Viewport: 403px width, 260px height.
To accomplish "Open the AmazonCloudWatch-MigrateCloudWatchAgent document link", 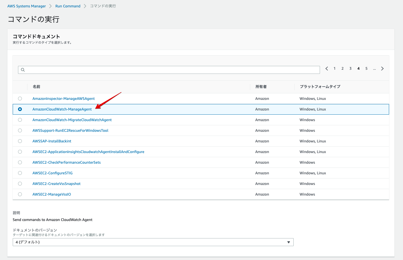I will point(72,120).
